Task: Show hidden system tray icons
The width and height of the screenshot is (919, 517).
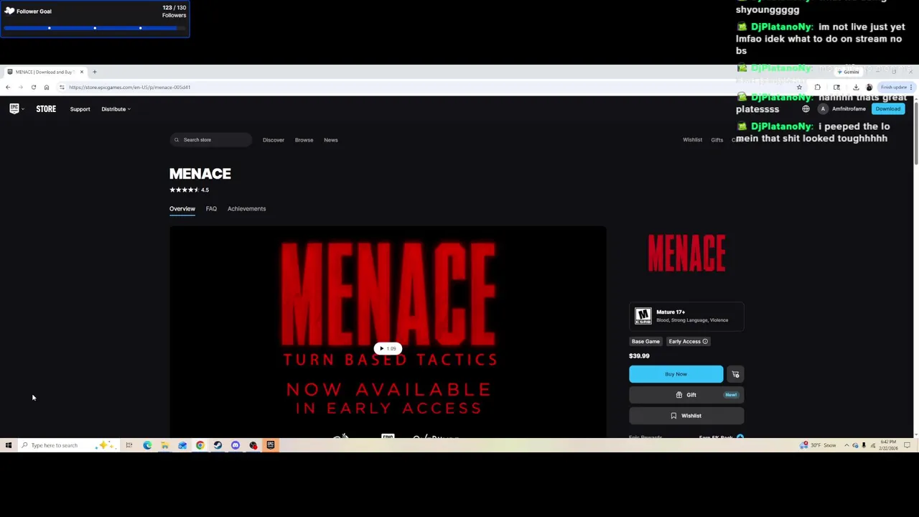Action: (x=846, y=445)
